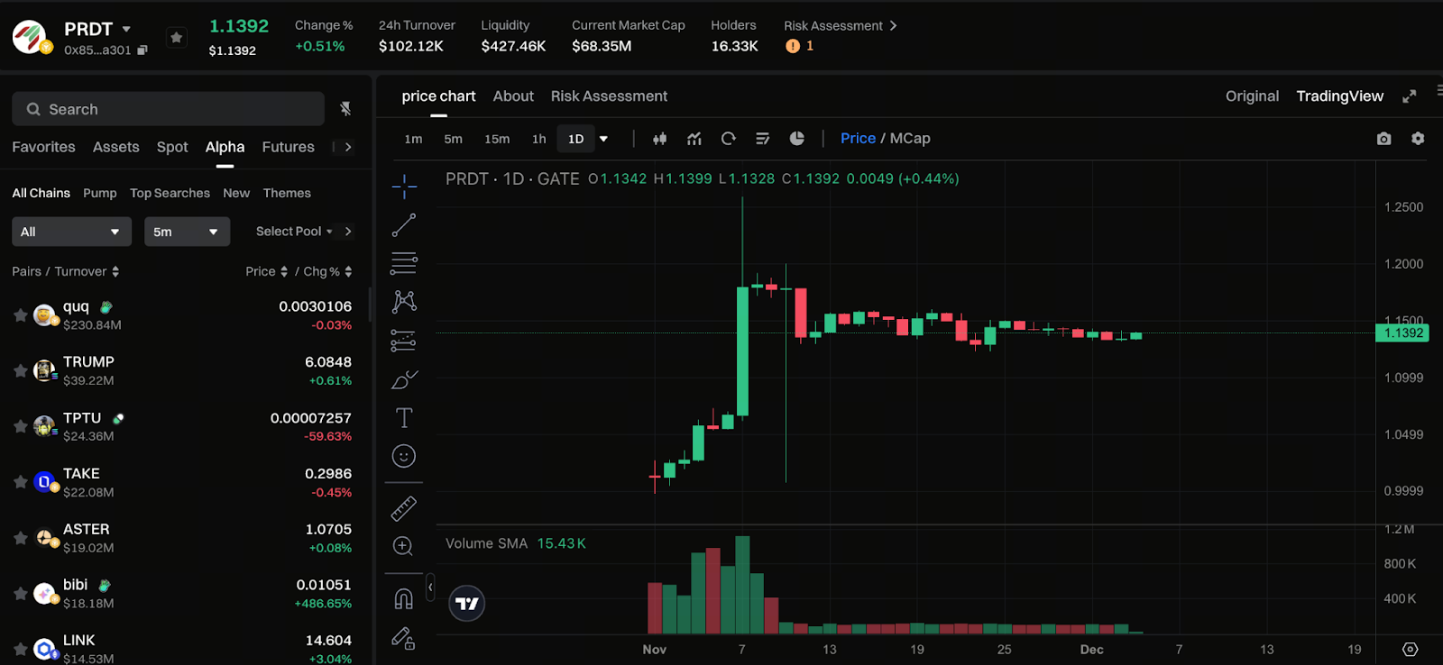Expand more chart intervals next to 1D
The width and height of the screenshot is (1443, 665).
point(603,139)
